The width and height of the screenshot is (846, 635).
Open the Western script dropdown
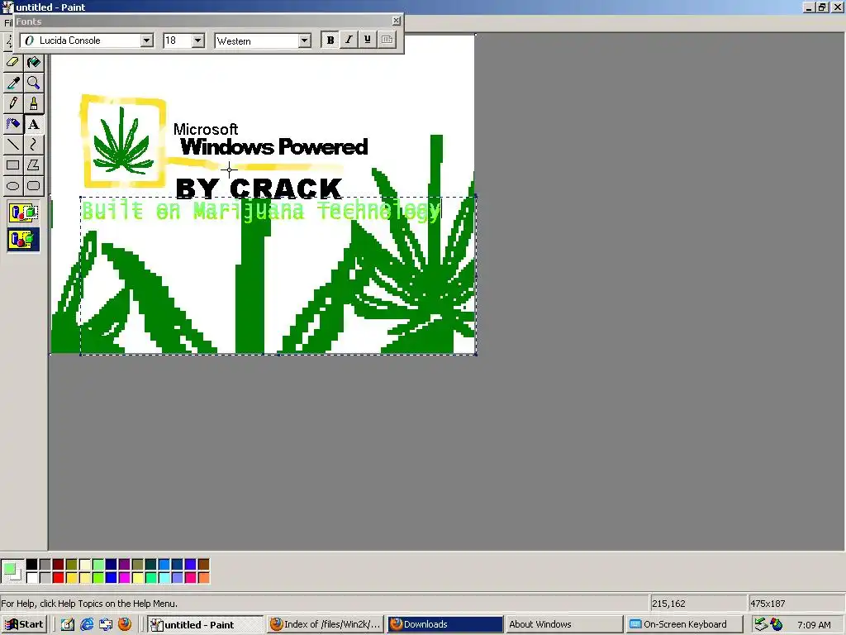tap(304, 41)
